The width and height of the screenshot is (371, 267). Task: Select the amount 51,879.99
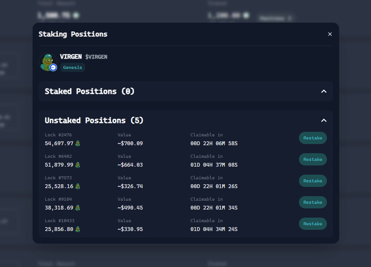point(59,165)
